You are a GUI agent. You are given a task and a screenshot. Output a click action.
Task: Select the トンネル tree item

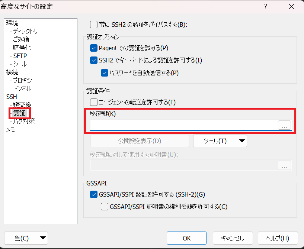[22, 88]
